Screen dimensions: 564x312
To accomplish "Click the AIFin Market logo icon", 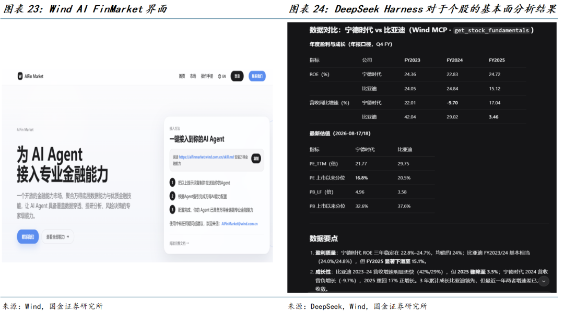I will point(20,76).
